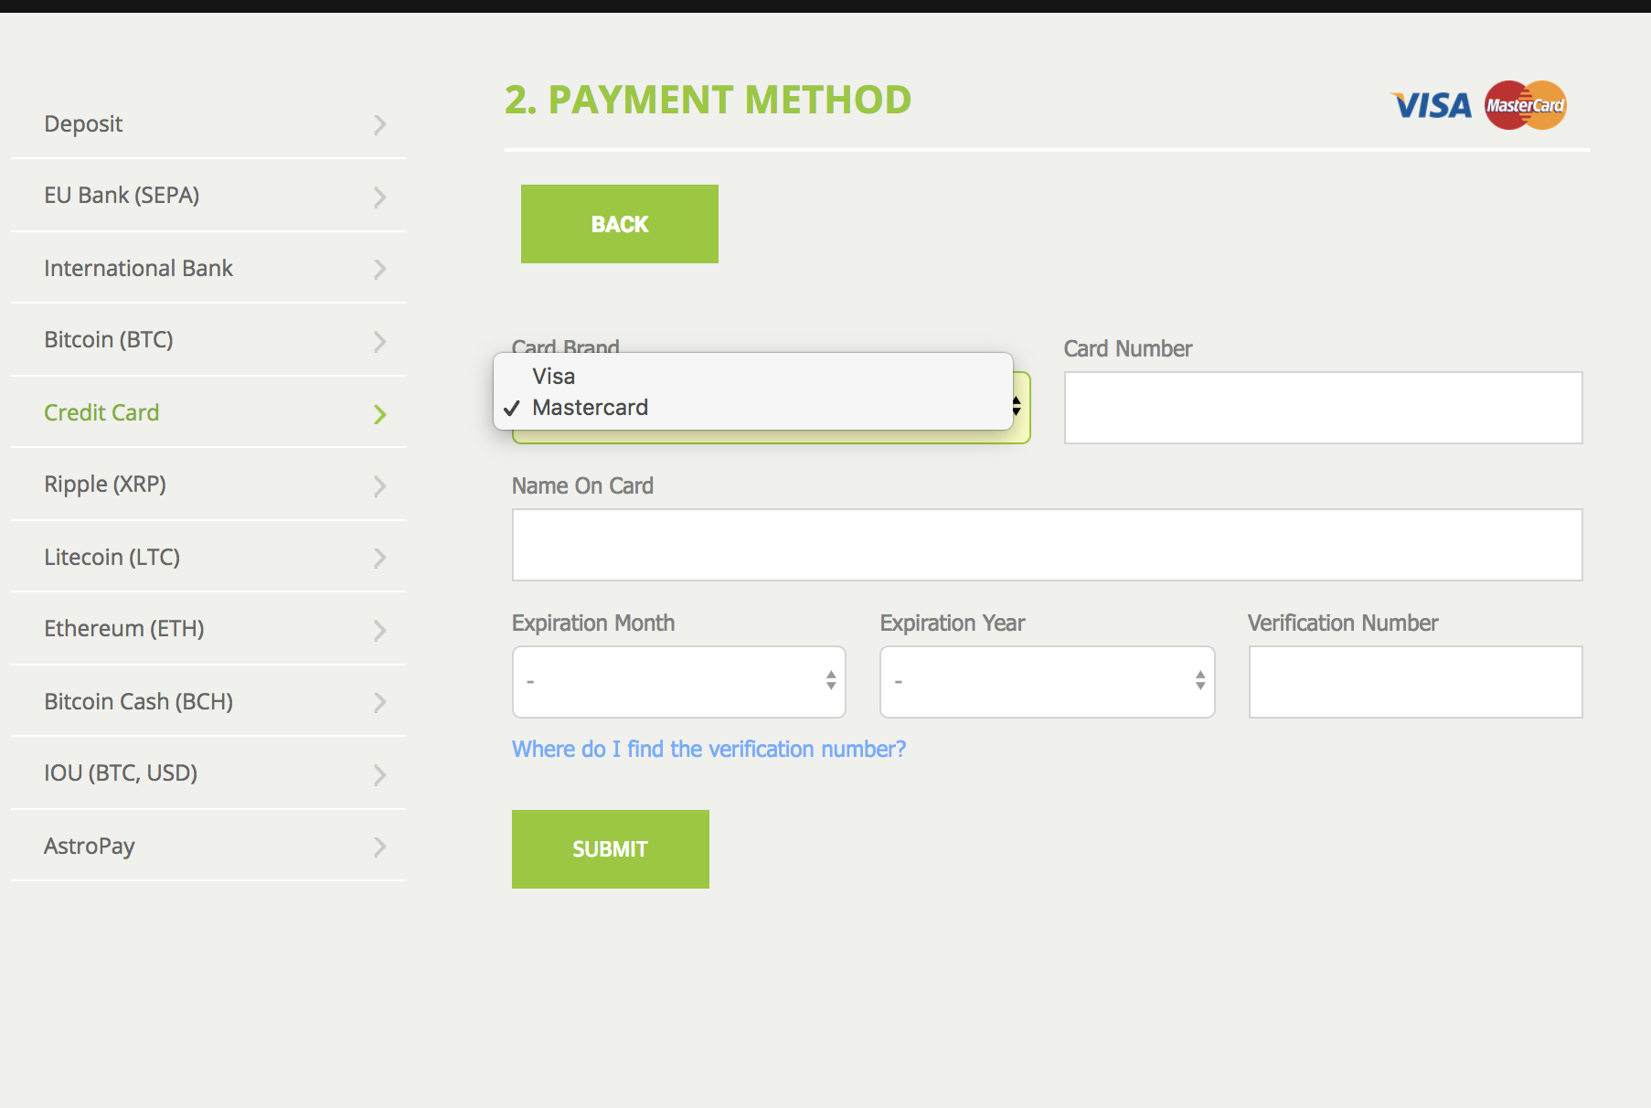Click the Litecoin (LTC) chevron arrow
This screenshot has width=1651, height=1108.
tap(380, 558)
